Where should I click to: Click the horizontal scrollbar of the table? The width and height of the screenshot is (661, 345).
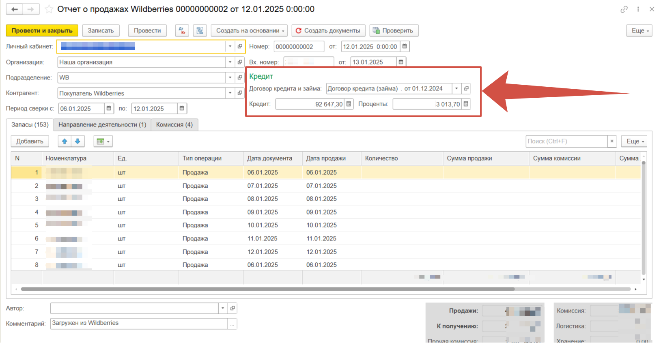pyautogui.click(x=268, y=289)
